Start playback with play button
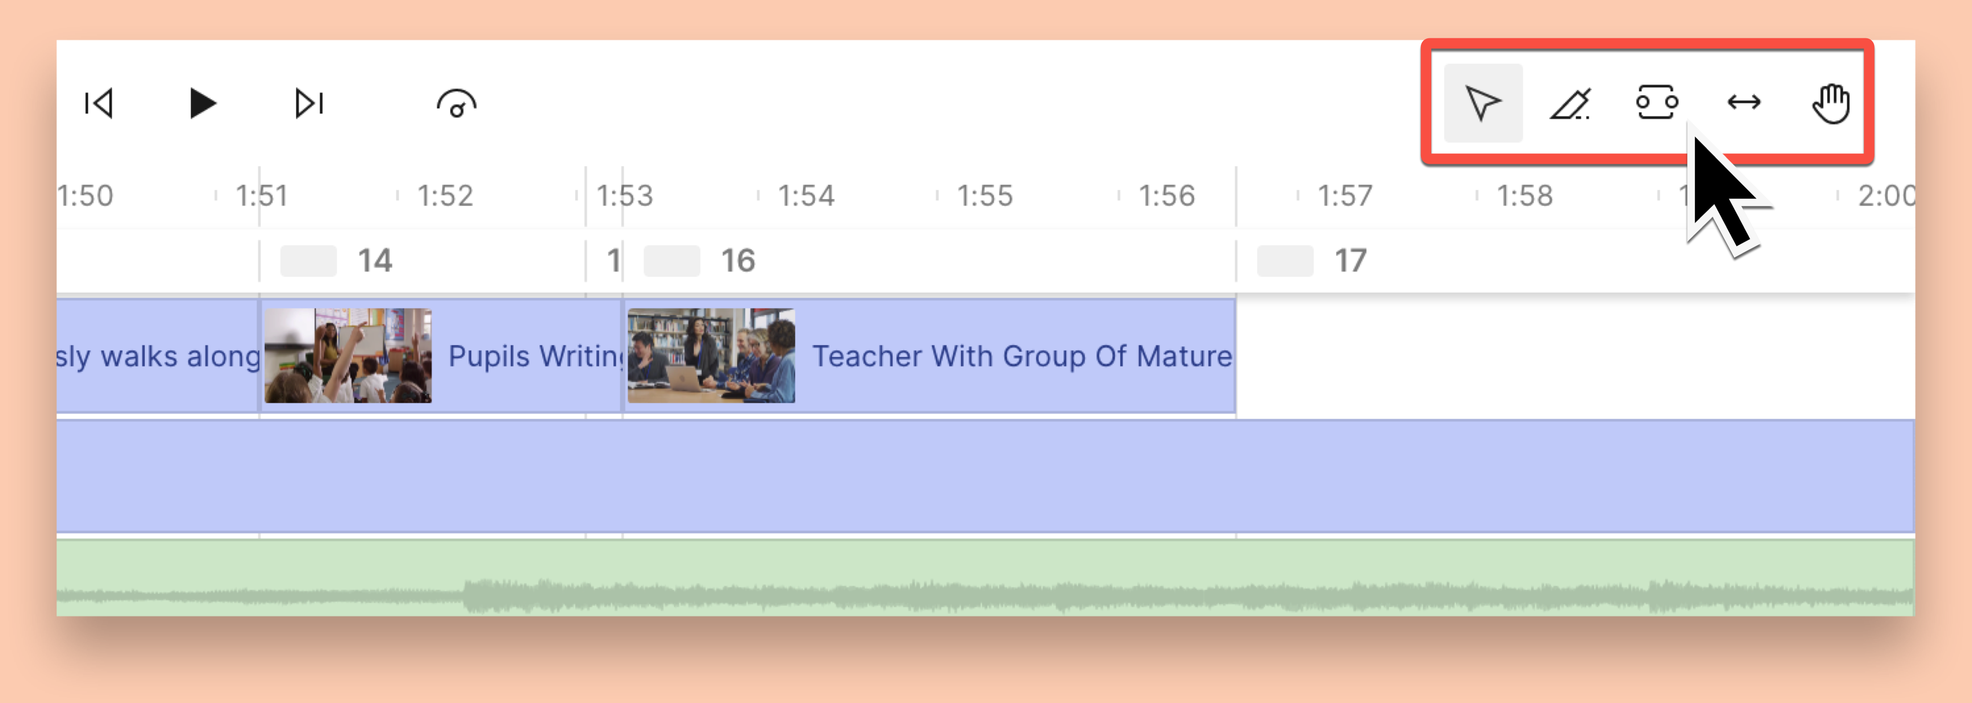This screenshot has width=1972, height=703. pyautogui.click(x=203, y=103)
